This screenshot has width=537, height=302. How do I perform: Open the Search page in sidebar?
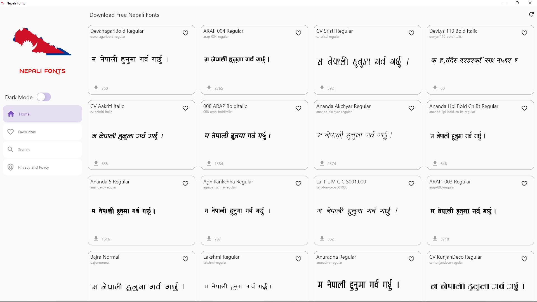click(43, 150)
